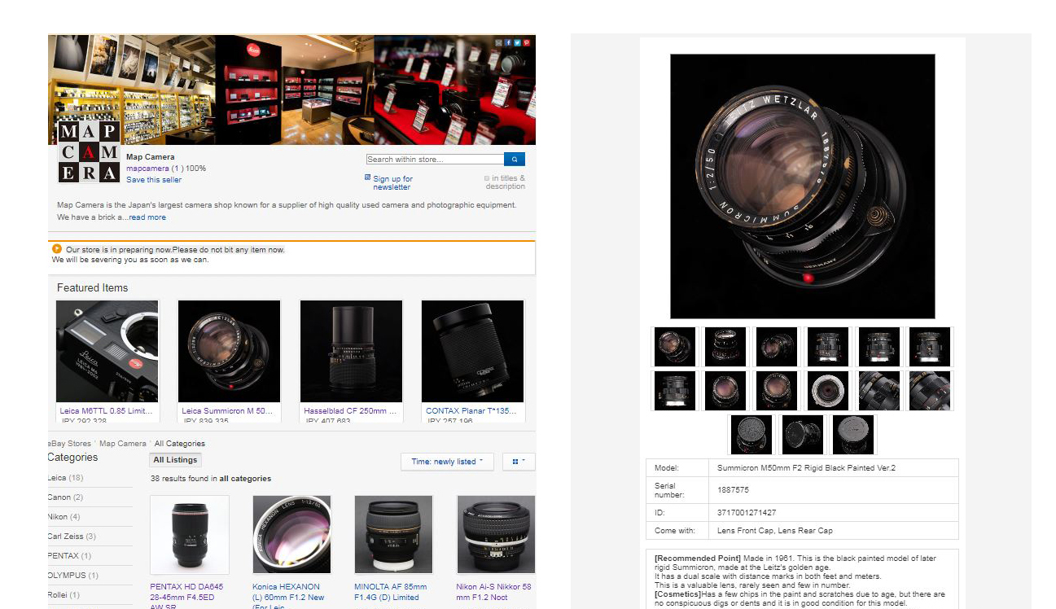Select the All Listings tab
This screenshot has width=1056, height=609.
tap(176, 461)
